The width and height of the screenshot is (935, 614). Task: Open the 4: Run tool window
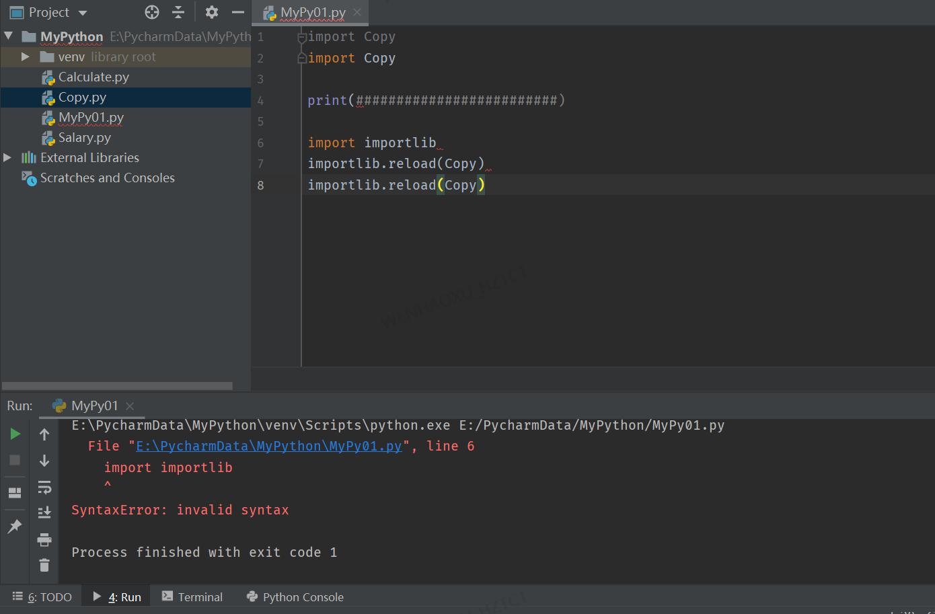(117, 597)
